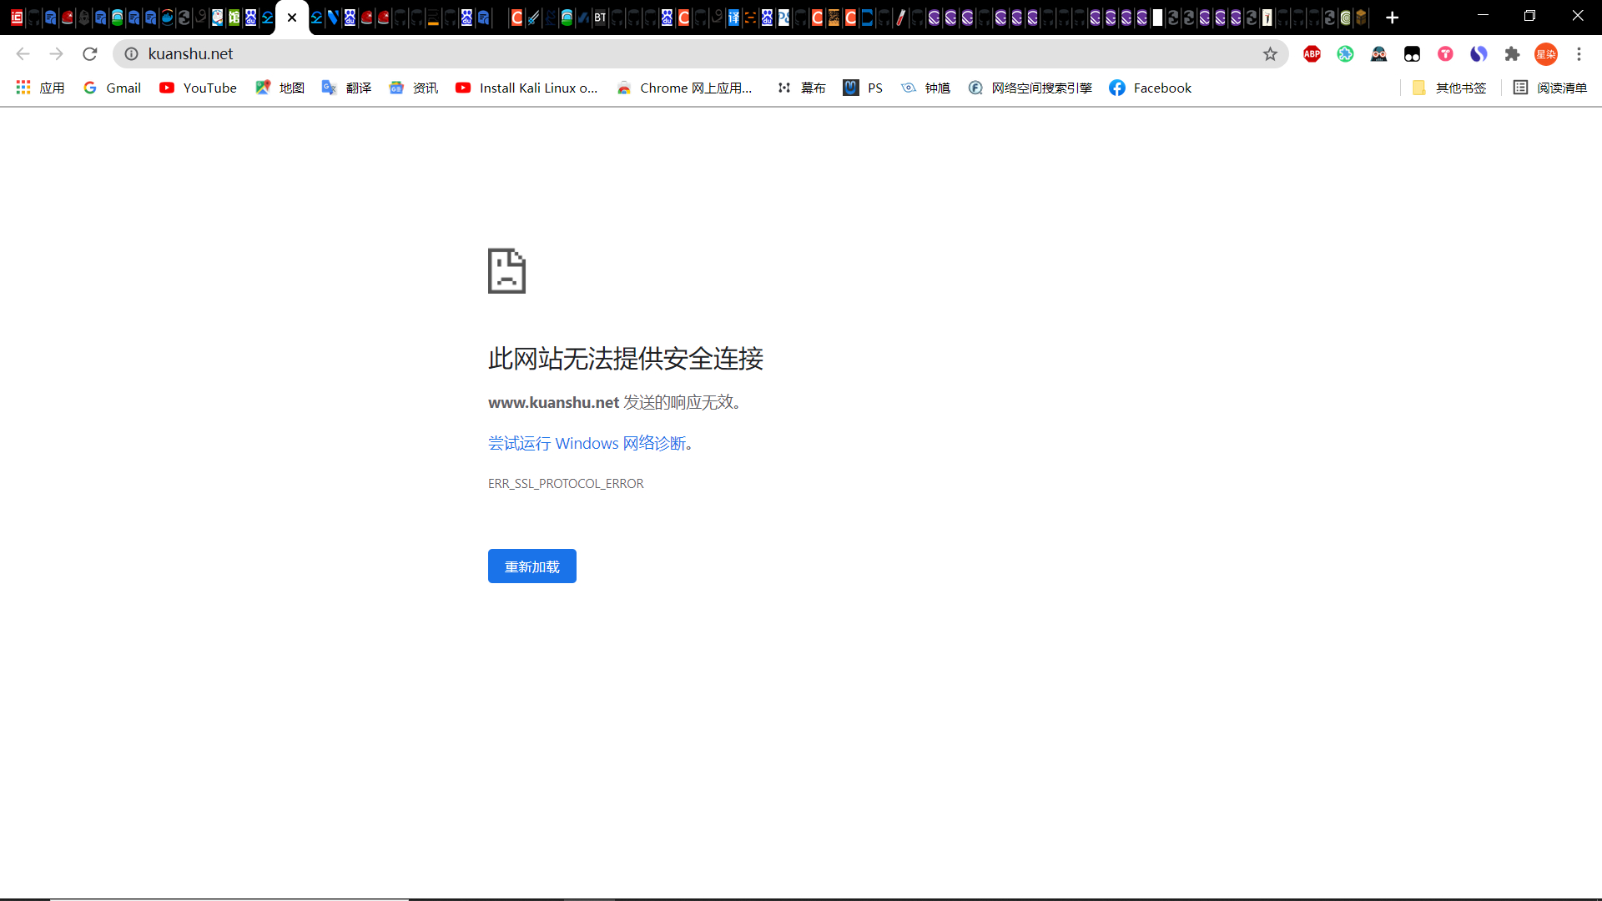The width and height of the screenshot is (1602, 901).
Task: Click the 重新加载 reload button
Action: (532, 566)
